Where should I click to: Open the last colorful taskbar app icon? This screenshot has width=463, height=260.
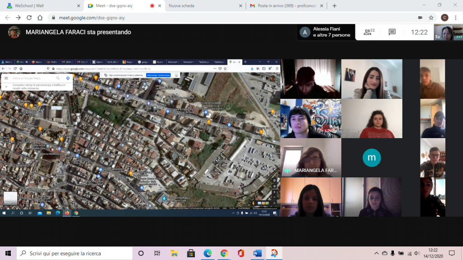point(274,253)
